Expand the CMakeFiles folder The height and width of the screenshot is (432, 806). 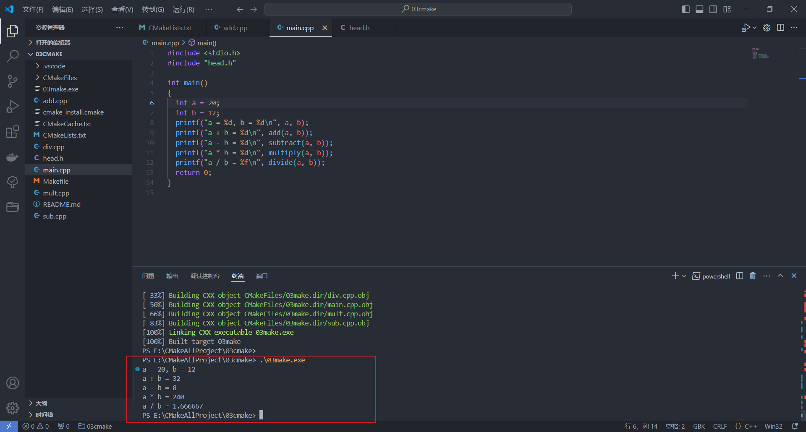[x=60, y=78]
